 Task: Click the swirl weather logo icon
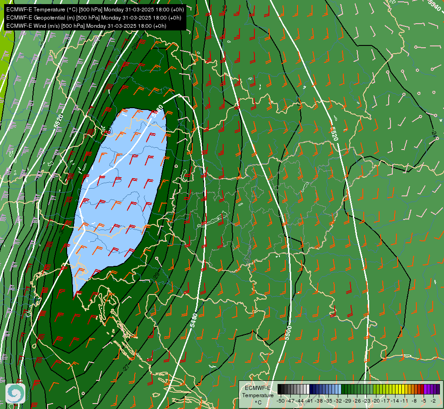pyautogui.click(x=15, y=393)
